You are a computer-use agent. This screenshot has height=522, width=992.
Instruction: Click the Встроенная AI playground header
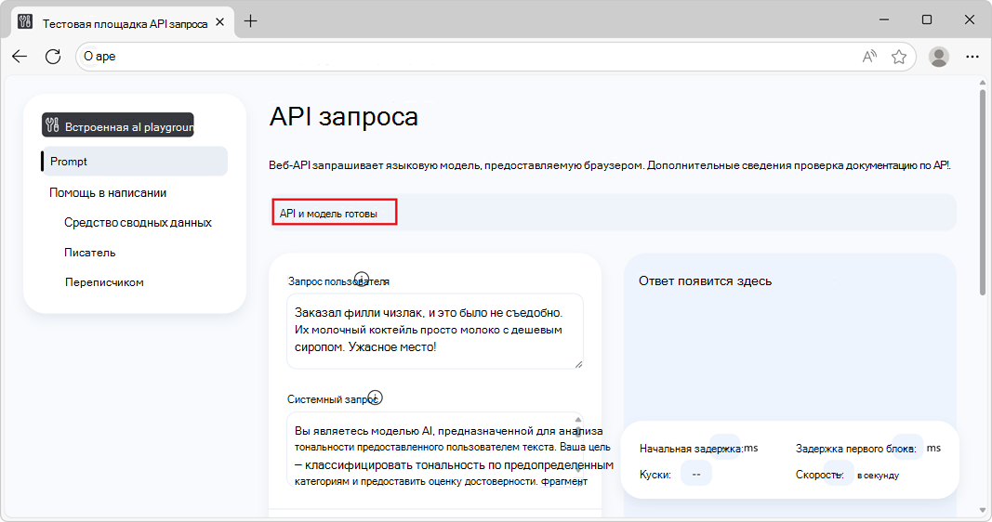tap(118, 125)
